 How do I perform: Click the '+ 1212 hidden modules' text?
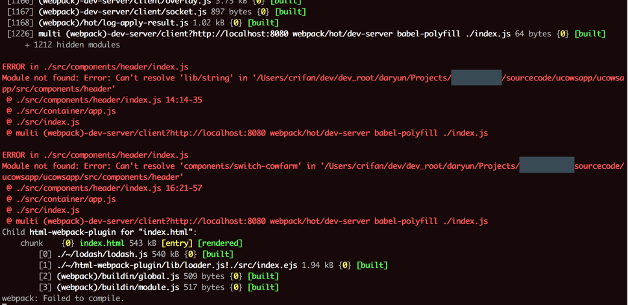tap(72, 45)
